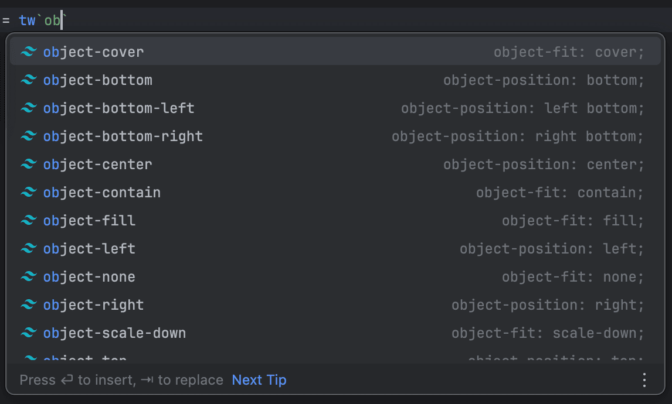The image size is (672, 404).
Task: Pick object-bottom-right completion item
Action: click(123, 136)
